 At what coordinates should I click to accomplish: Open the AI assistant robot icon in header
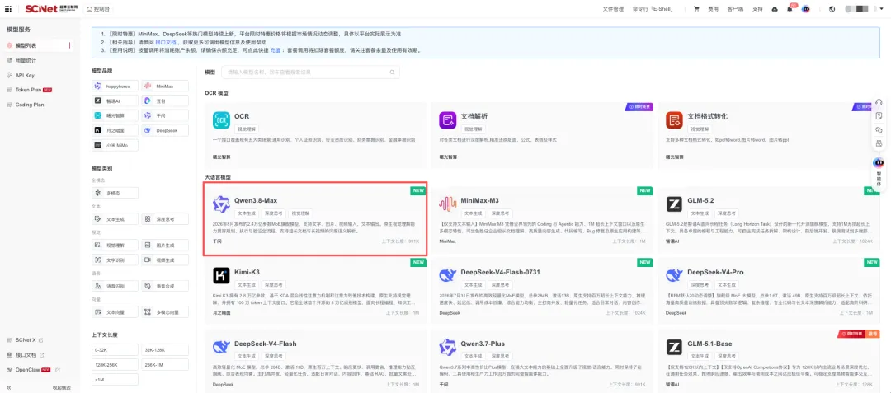pyautogui.click(x=806, y=9)
